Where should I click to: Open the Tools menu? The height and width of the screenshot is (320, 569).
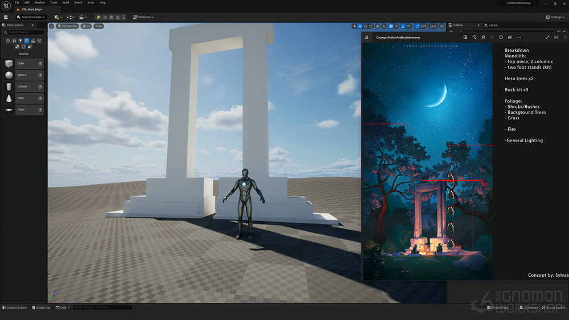[53, 2]
